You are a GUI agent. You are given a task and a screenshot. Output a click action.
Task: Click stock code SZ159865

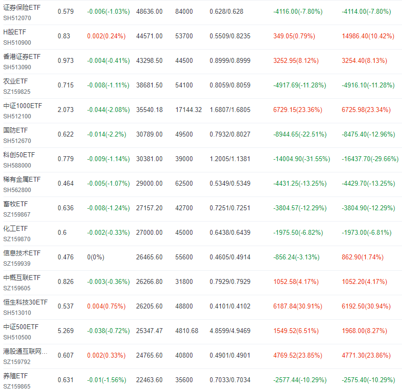click(x=17, y=387)
